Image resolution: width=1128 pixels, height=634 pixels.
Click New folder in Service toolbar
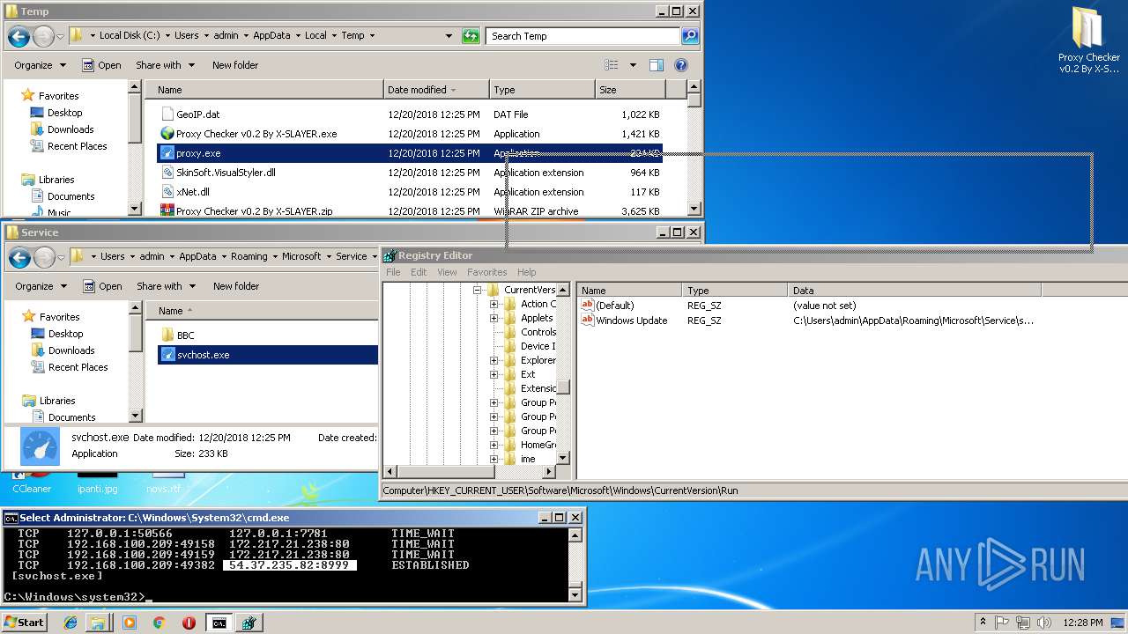point(236,286)
